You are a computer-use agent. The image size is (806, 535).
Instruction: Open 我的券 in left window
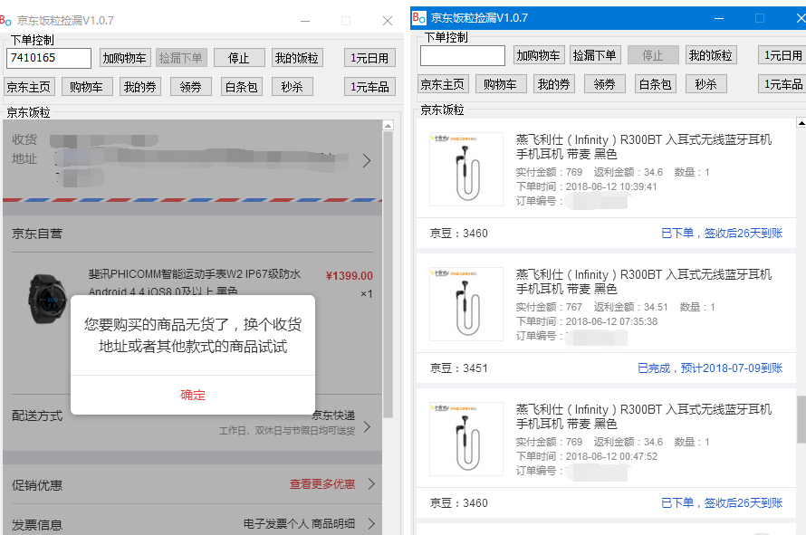click(x=140, y=87)
